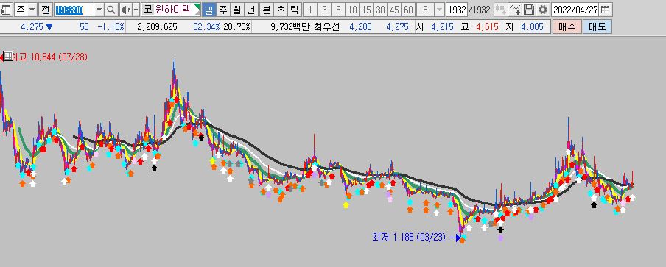Click the low price 4,085
The width and height of the screenshot is (666, 267).
pyautogui.click(x=532, y=27)
